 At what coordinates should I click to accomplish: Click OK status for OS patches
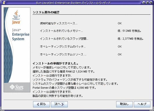(x=120, y=47)
